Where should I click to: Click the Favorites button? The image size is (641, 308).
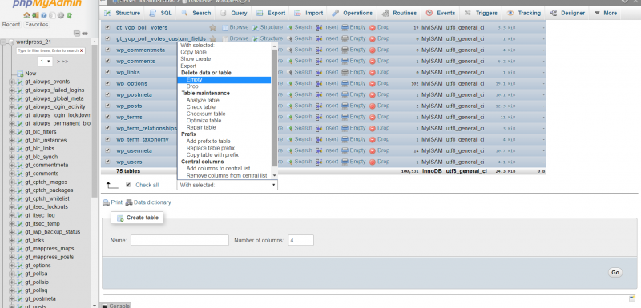tap(36, 25)
